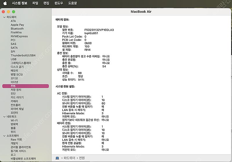Select SATA in the sidebar

point(14,48)
